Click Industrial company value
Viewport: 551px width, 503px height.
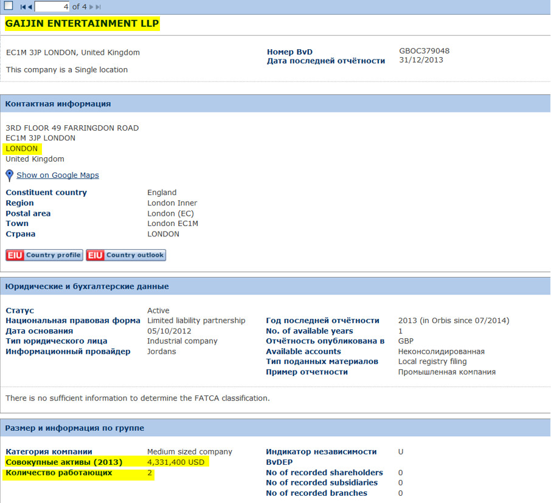[x=182, y=341]
